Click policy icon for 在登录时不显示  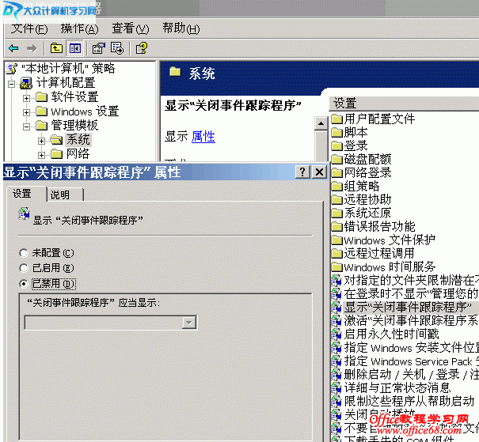click(x=336, y=294)
